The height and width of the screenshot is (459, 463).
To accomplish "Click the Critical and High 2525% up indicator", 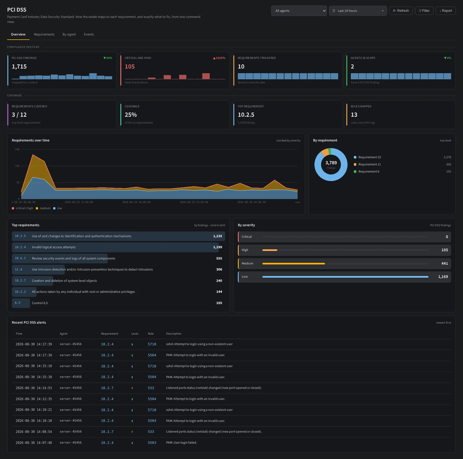I will pos(219,58).
